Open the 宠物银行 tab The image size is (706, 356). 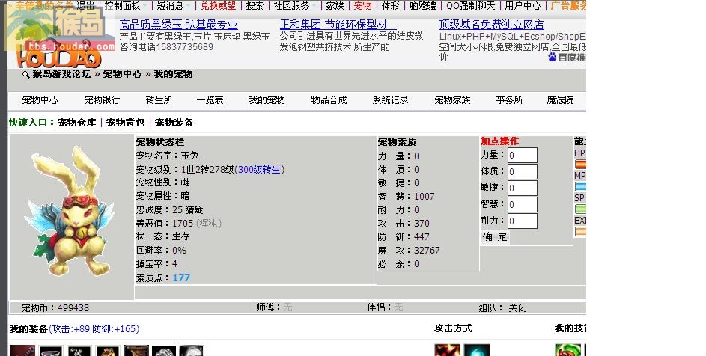coord(103,100)
